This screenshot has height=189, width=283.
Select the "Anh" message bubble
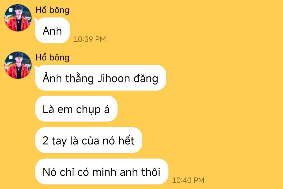pos(52,30)
